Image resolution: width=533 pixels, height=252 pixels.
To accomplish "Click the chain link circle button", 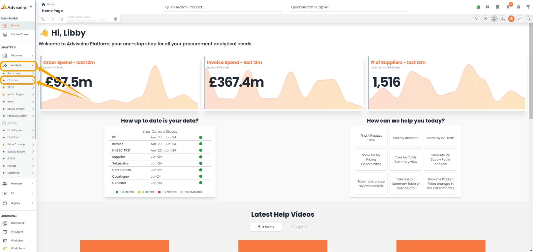I will point(520,19).
